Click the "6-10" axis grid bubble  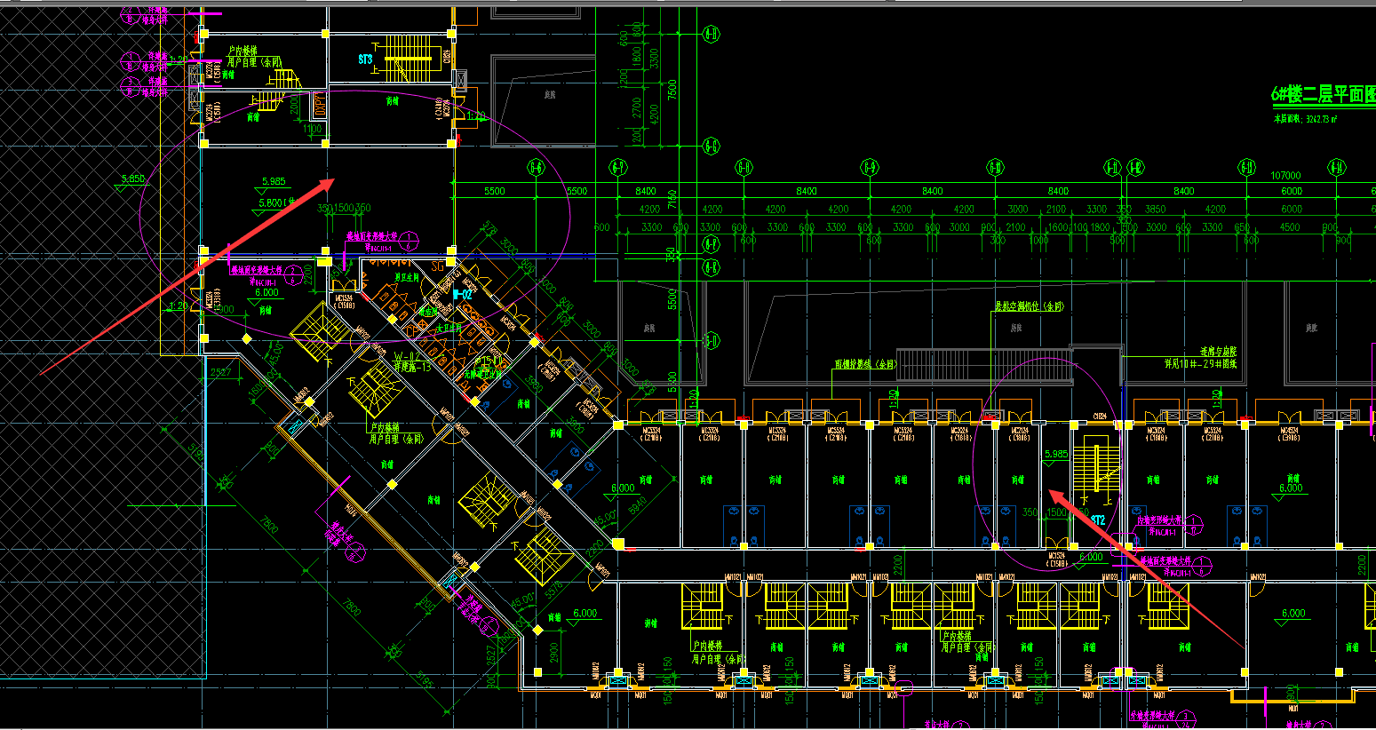[x=996, y=167]
